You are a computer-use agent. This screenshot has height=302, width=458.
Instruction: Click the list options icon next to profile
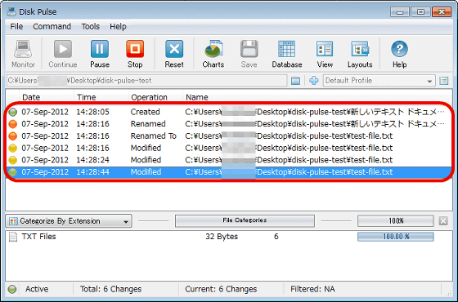[444, 81]
